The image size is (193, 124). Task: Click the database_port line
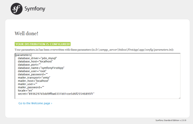(29, 65)
